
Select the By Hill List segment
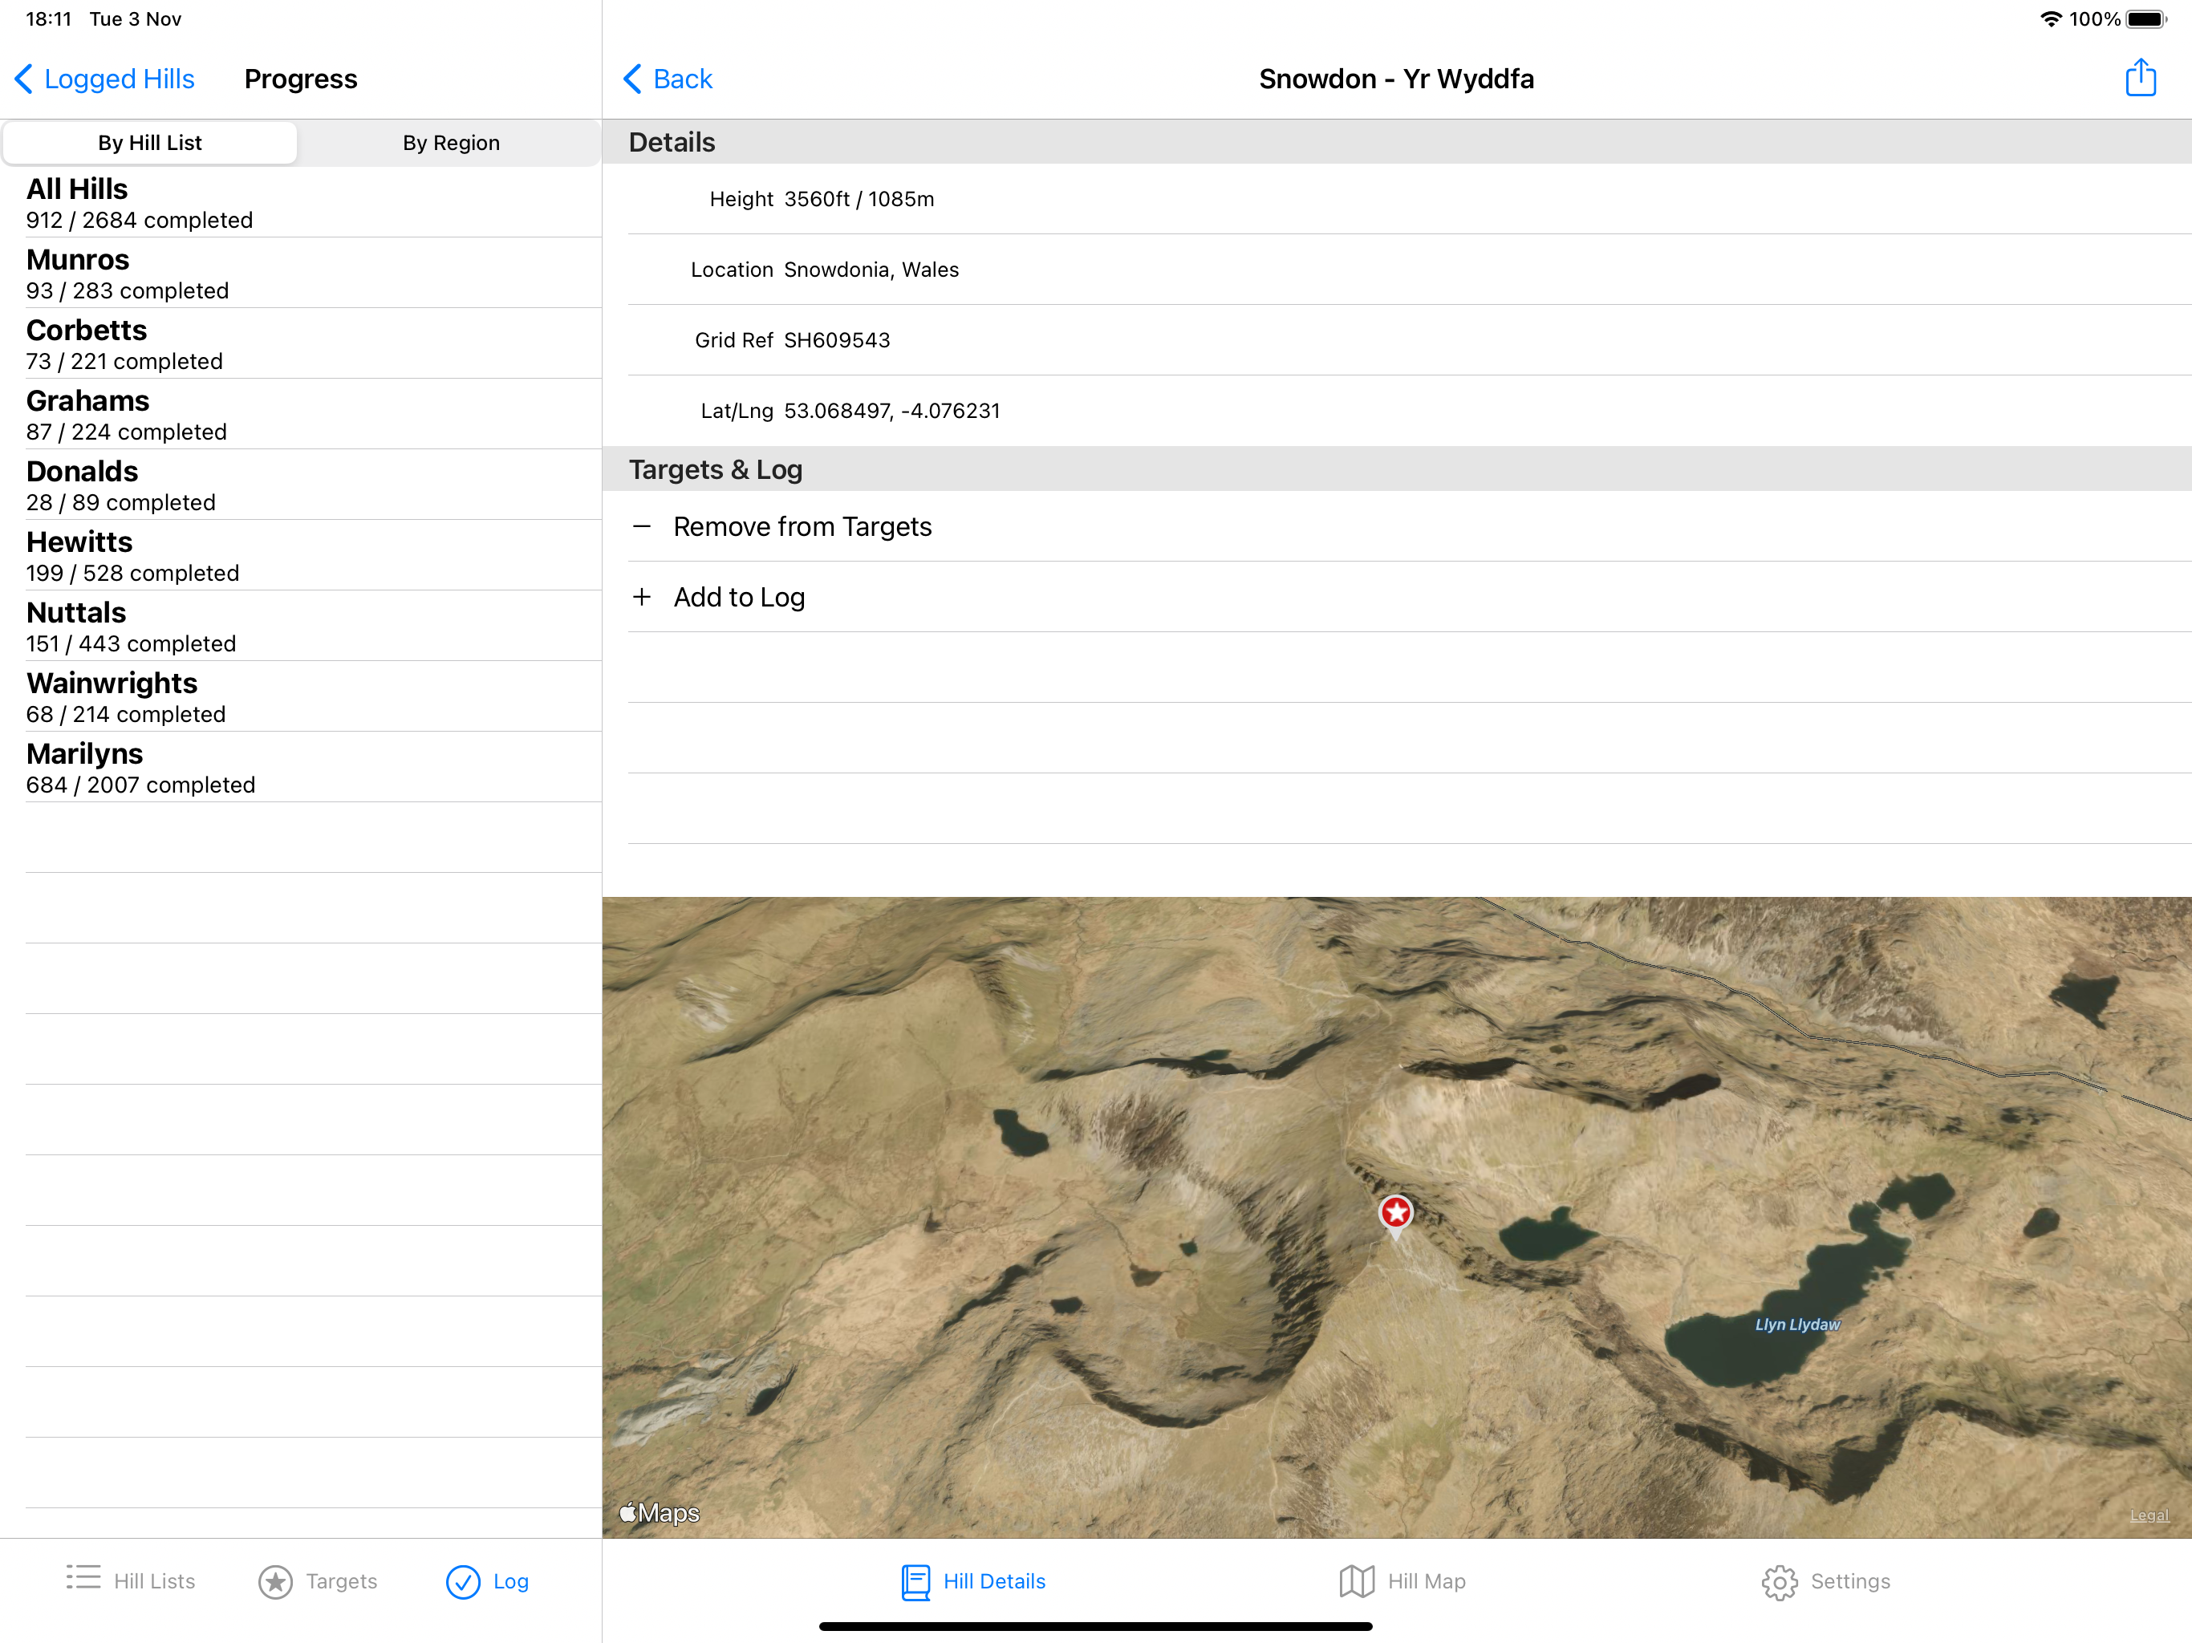click(149, 143)
